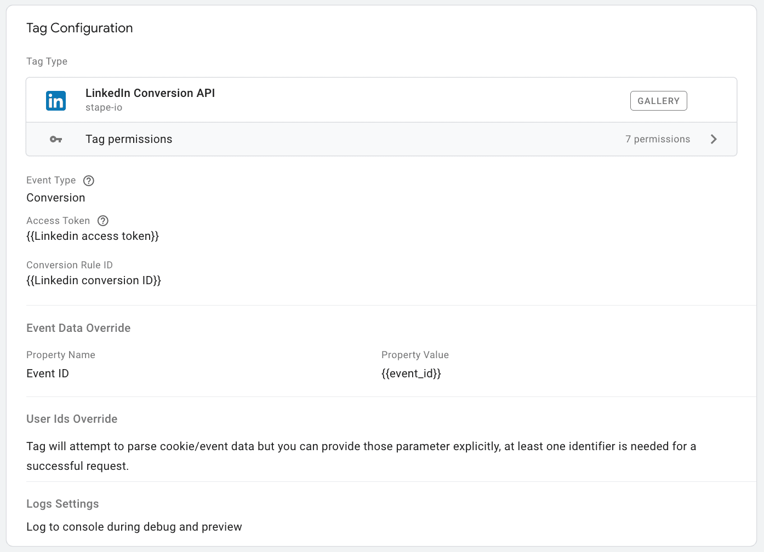Open the Event Type help icon
Viewport: 764px width, 552px height.
coord(88,180)
